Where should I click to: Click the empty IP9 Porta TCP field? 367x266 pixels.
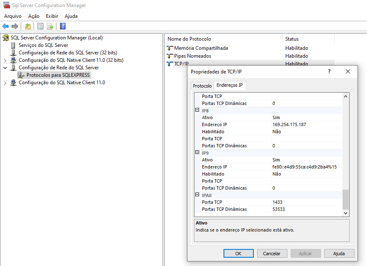point(306,181)
